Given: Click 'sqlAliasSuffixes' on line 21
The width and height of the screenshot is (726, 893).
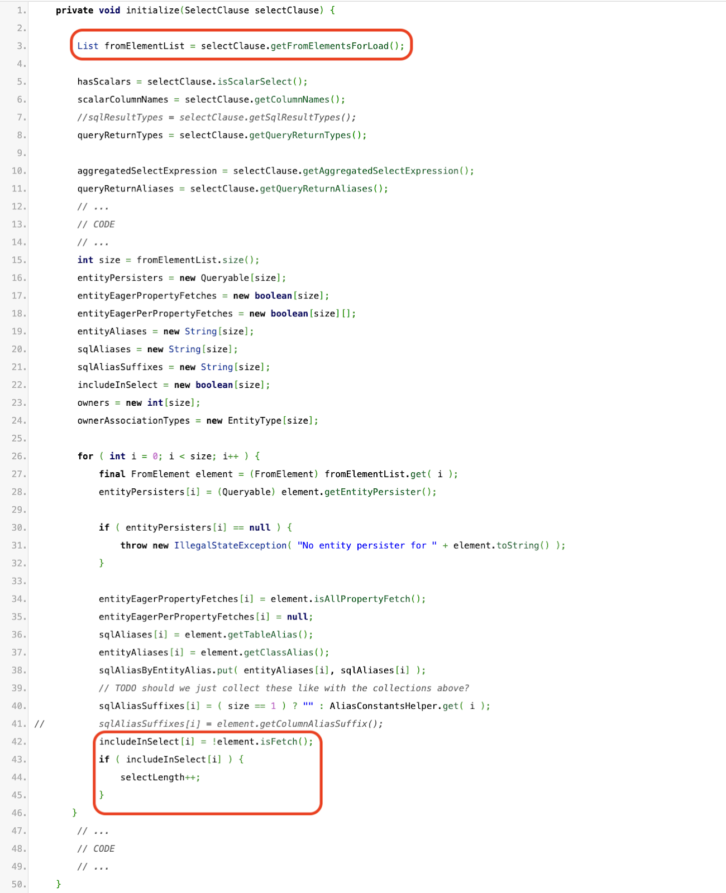Looking at the screenshot, I should (x=120, y=367).
